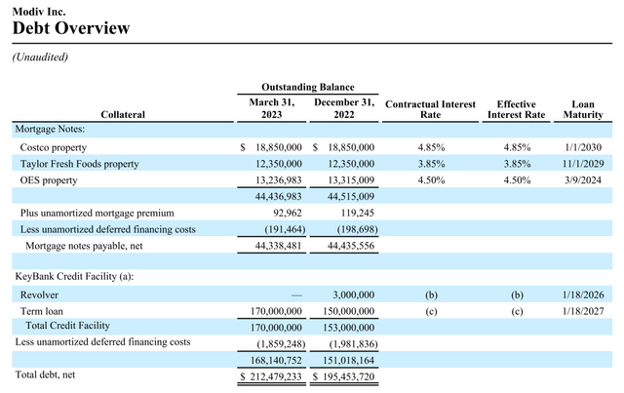Select the "Mortgage notes payable, net" label
Screen dimensions: 624x393
click(84, 246)
